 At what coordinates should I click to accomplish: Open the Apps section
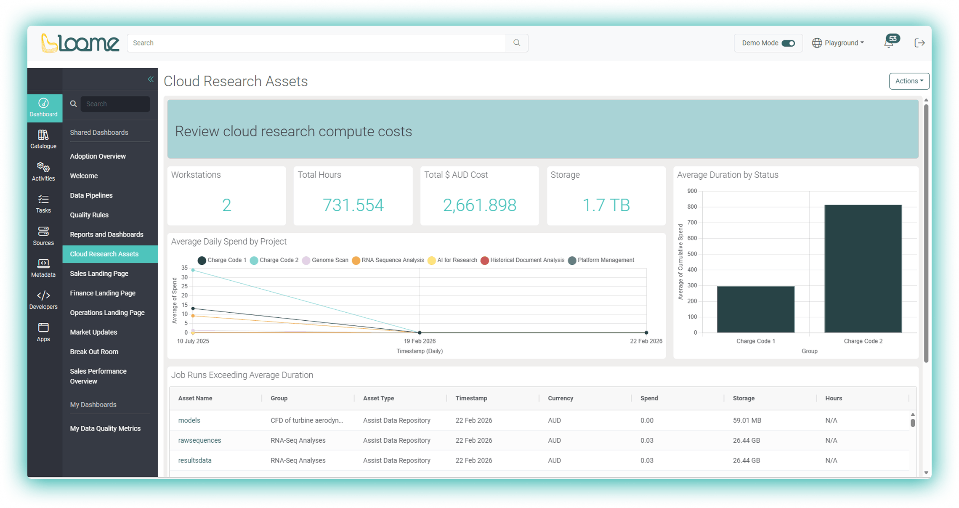pos(44,332)
